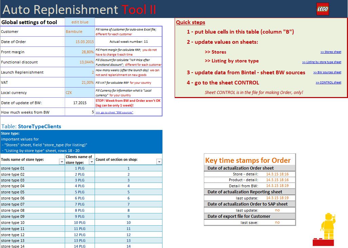Click the Fill Name of customer note
Screen dimensions: 348x248
(x=126, y=32)
